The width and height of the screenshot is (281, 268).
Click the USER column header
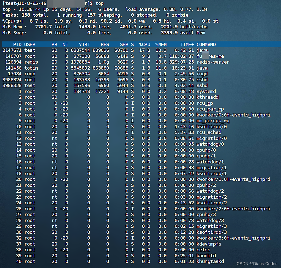pyautogui.click(x=30, y=45)
